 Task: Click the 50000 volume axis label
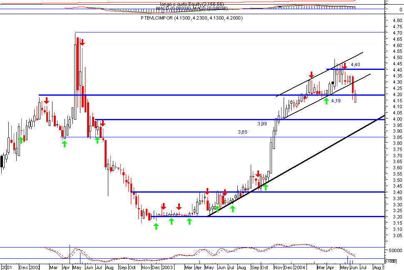tap(396, 251)
